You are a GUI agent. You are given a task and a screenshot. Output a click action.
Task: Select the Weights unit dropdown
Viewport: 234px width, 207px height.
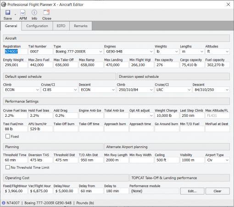[x=167, y=52]
